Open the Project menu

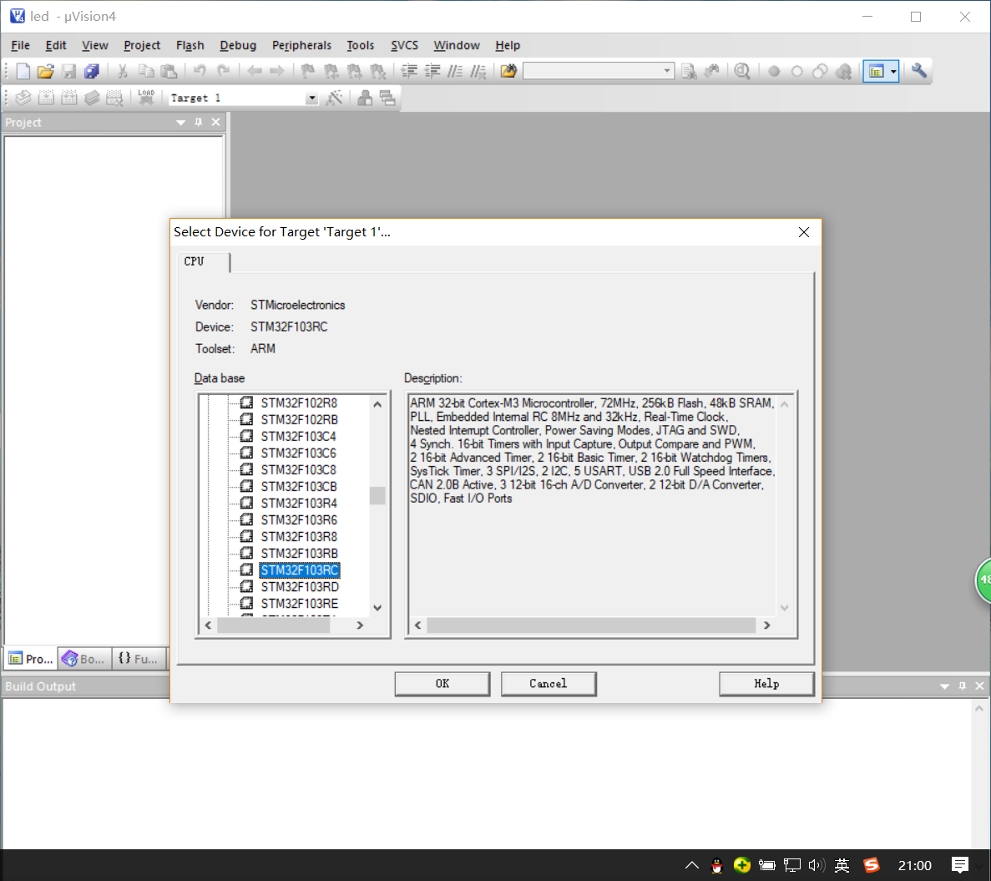pos(142,45)
